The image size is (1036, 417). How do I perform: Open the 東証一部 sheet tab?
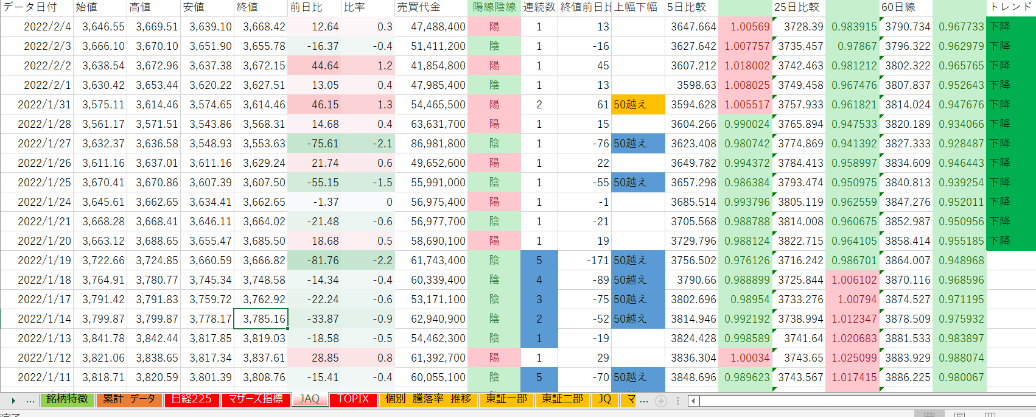point(506,399)
